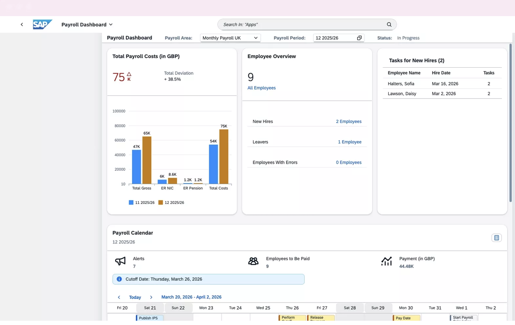Screen dimensions: 515x325
Task: Click the Alerts megaphone icon
Action: (120, 261)
